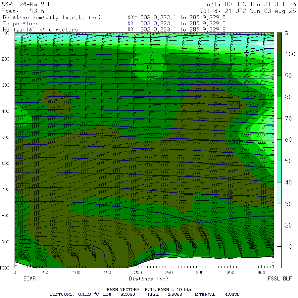The width and height of the screenshot is (298, 298).
Task: Select the 'Fcst: 93 h' forecast hour text
Action: [x=23, y=11]
